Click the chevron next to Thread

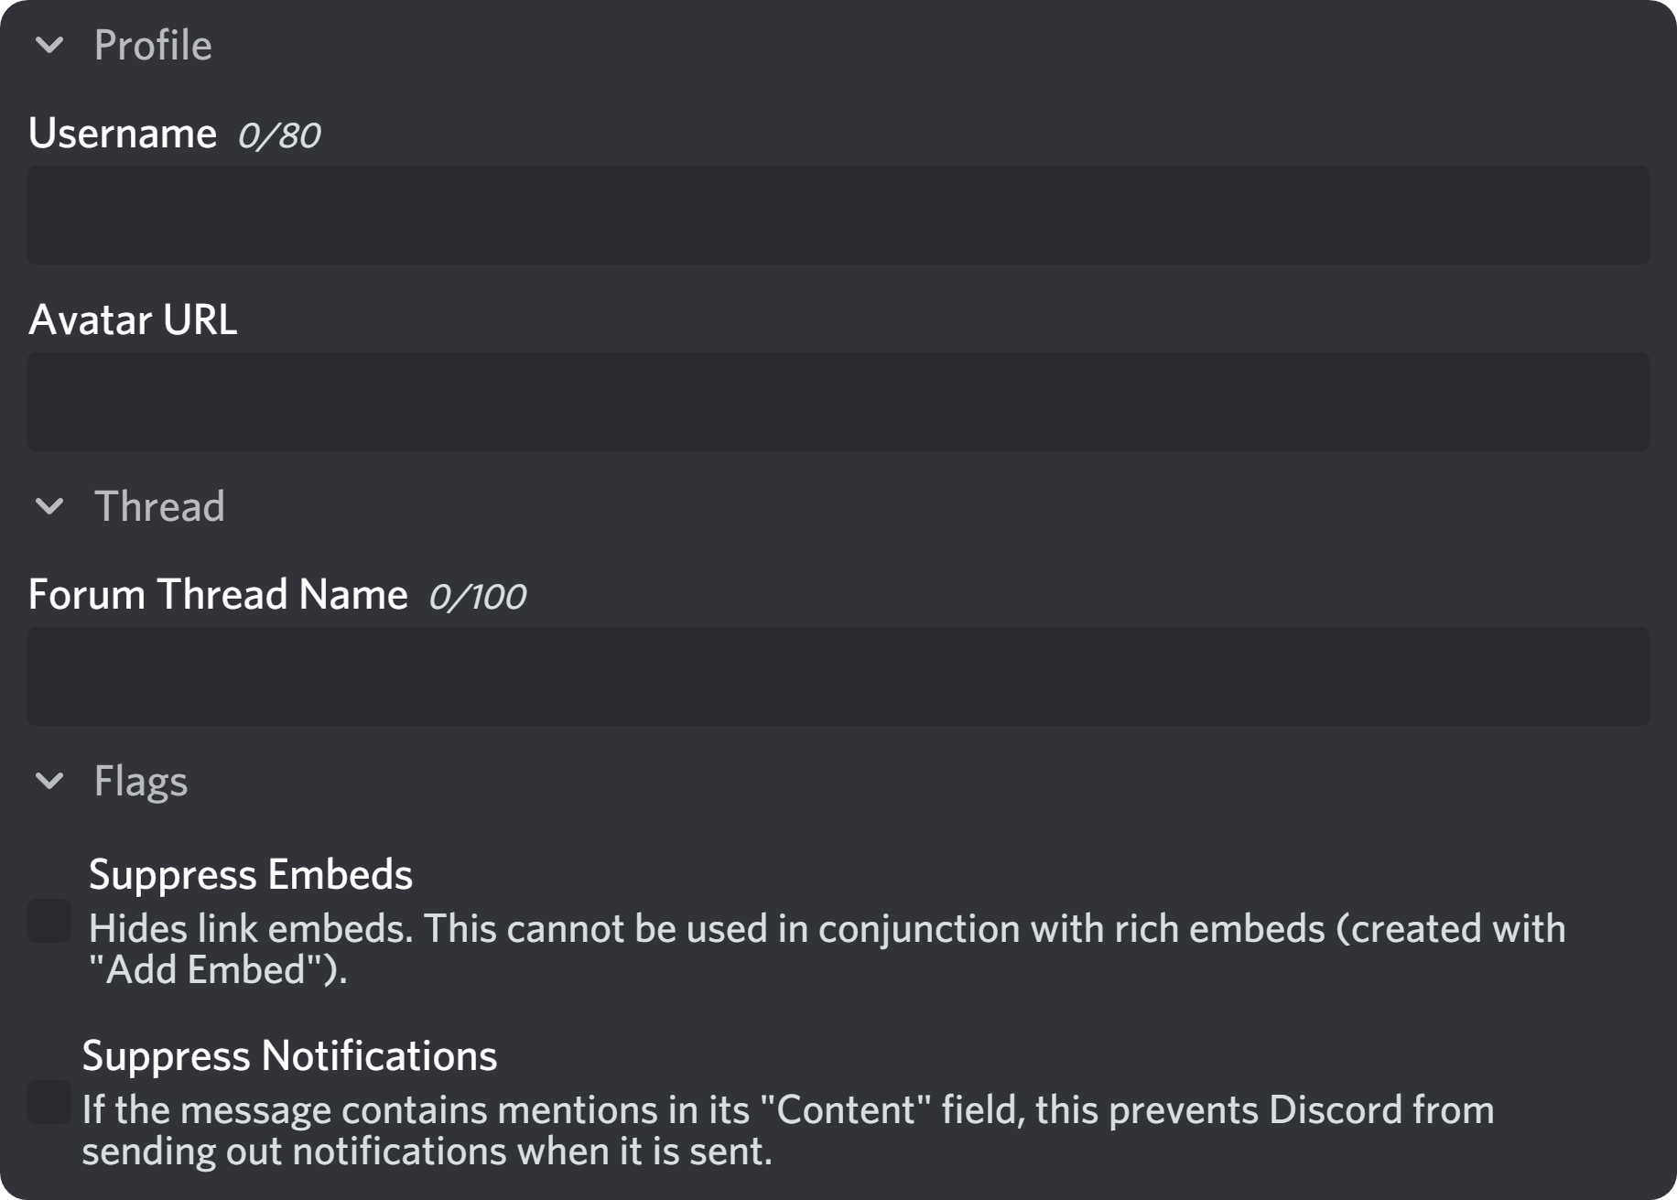coord(50,507)
